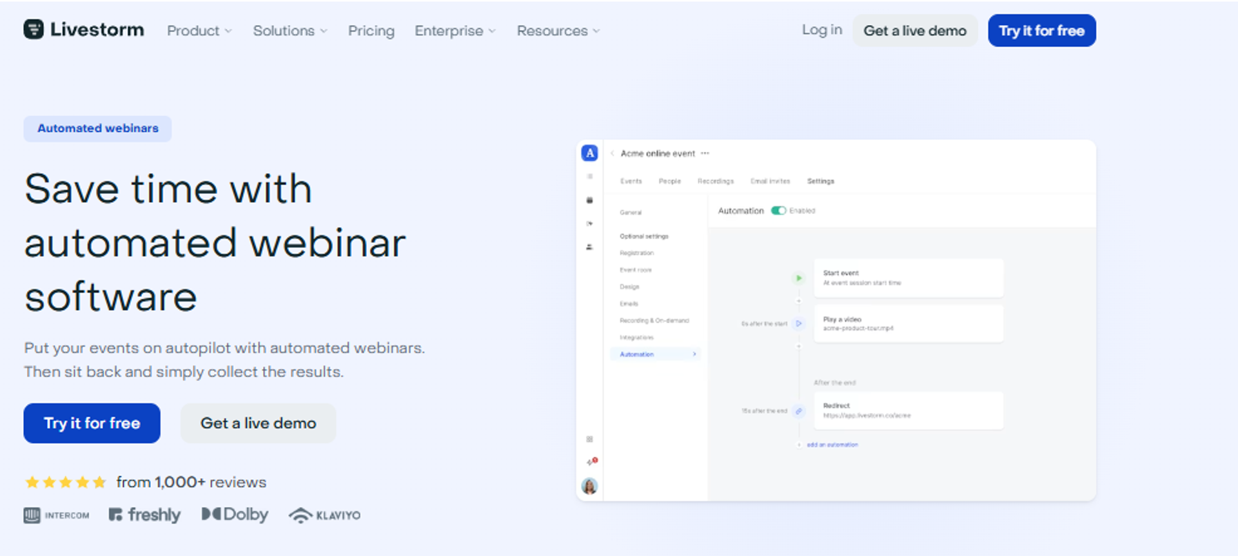Go to the Pricing page
This screenshot has height=556, width=1238.
coord(371,31)
